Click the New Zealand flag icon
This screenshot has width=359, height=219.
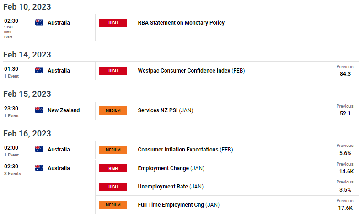click(39, 110)
